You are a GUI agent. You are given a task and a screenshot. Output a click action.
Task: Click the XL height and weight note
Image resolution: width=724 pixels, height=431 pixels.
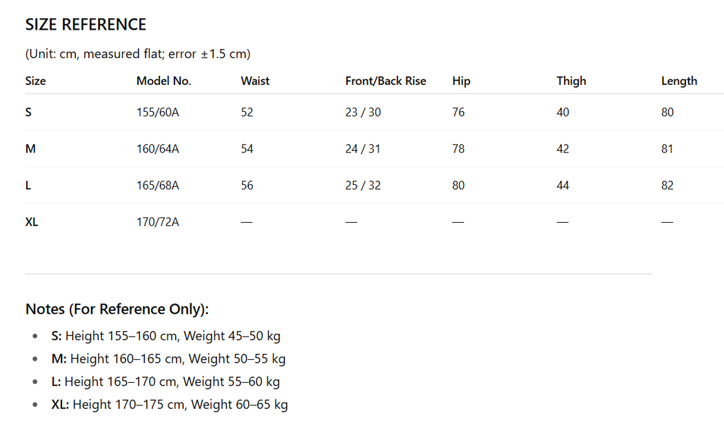pyautogui.click(x=170, y=405)
